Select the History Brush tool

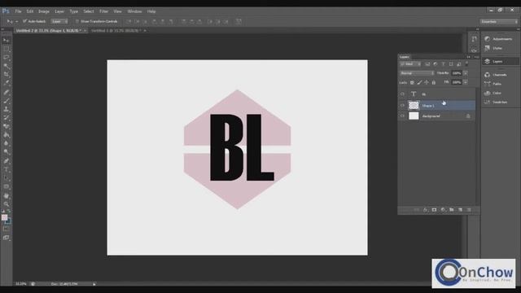click(7, 118)
